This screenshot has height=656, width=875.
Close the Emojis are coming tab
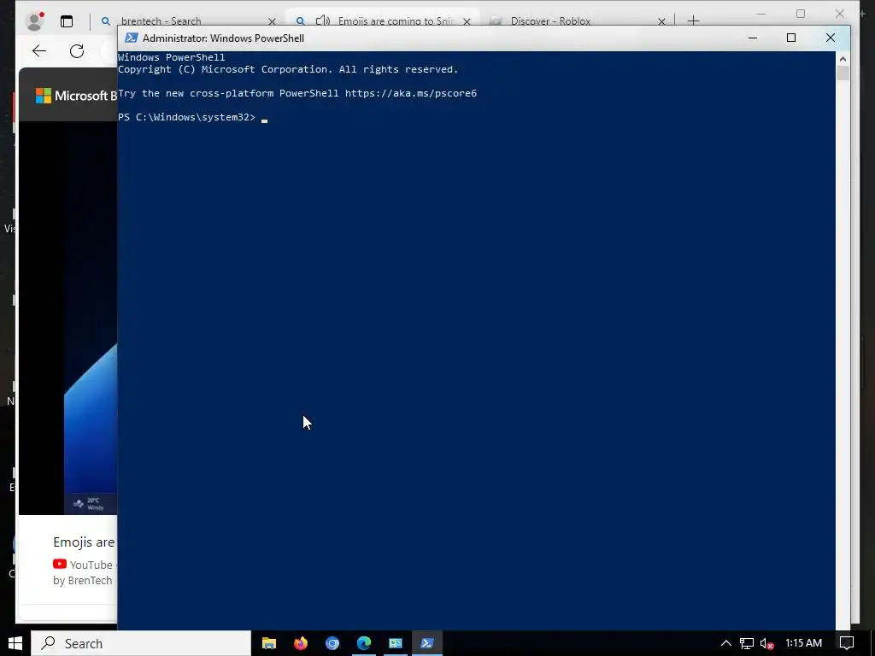point(467,21)
